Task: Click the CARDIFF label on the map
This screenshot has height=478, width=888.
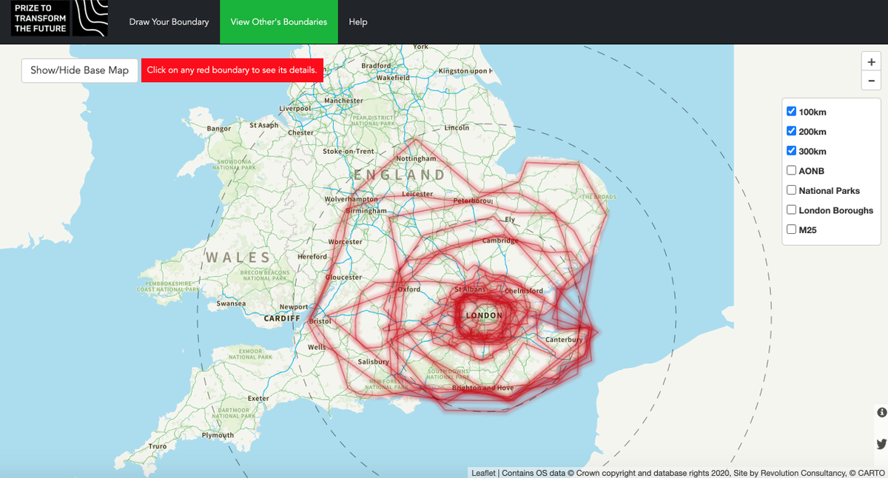Action: [x=282, y=319]
